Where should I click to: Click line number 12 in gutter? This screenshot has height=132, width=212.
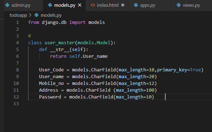pos(16,97)
